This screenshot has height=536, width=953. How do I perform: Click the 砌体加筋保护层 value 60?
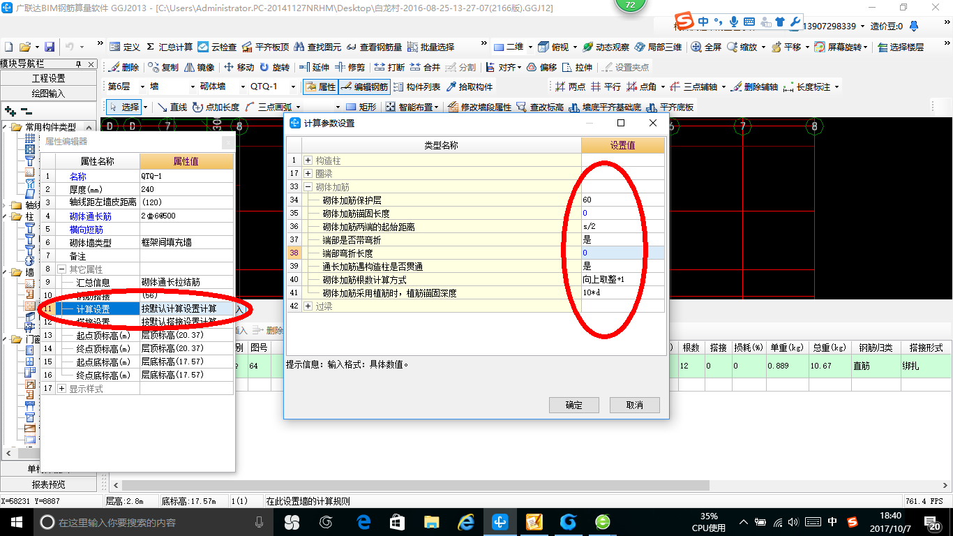(622, 200)
